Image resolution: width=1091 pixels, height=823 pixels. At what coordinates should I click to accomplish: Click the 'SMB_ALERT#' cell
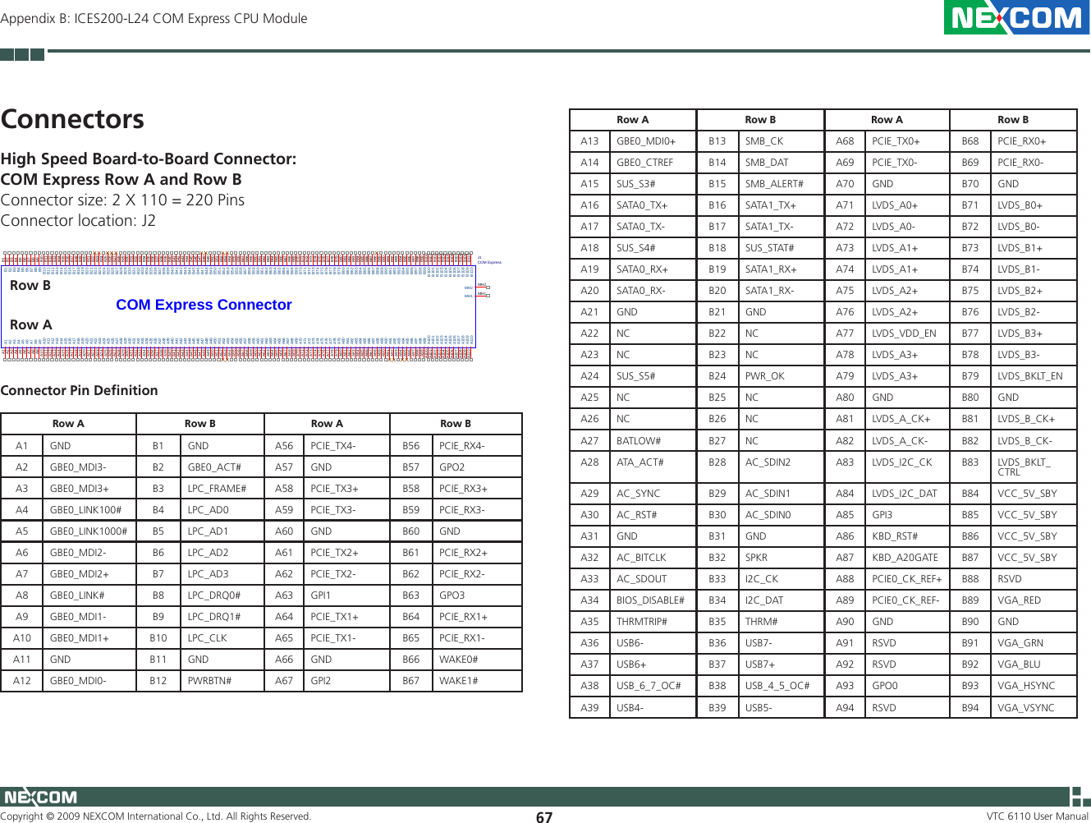(x=781, y=183)
